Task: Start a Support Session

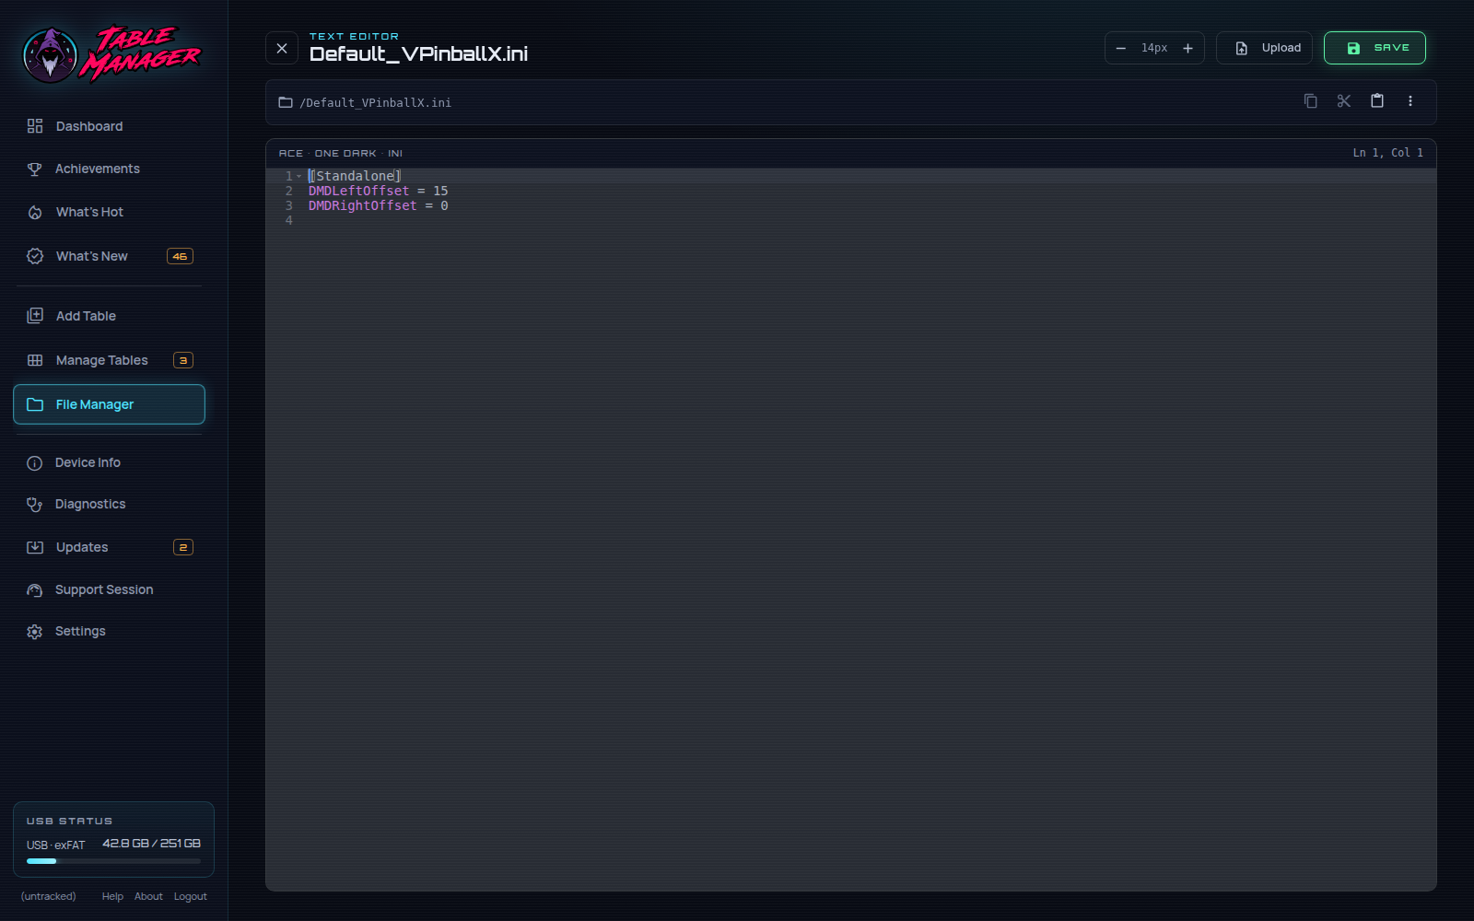Action: (109, 589)
